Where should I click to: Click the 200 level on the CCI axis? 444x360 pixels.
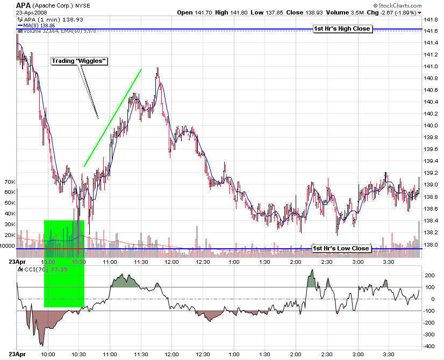[x=429, y=276]
